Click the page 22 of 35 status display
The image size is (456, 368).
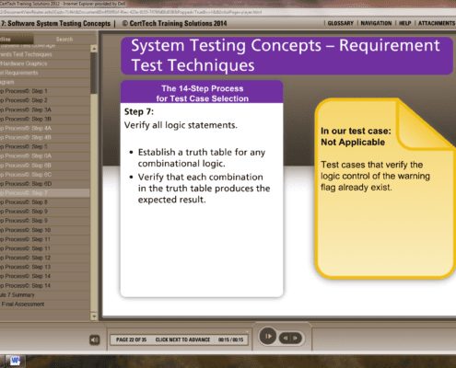pyautogui.click(x=131, y=339)
